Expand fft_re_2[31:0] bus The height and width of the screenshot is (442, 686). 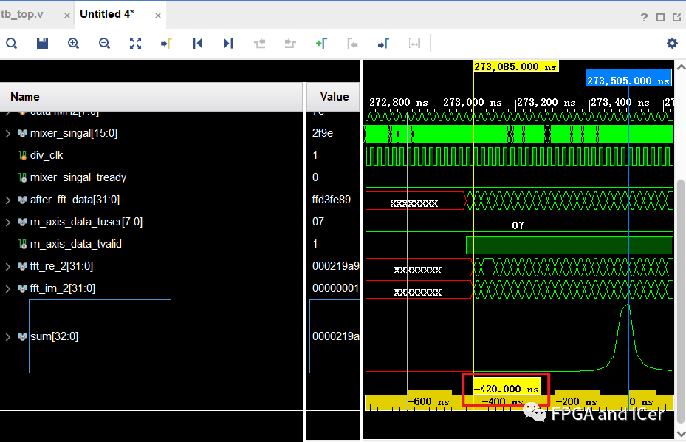(8, 266)
